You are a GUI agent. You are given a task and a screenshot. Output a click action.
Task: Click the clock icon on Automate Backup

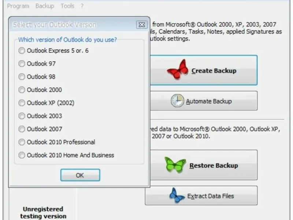click(x=177, y=100)
